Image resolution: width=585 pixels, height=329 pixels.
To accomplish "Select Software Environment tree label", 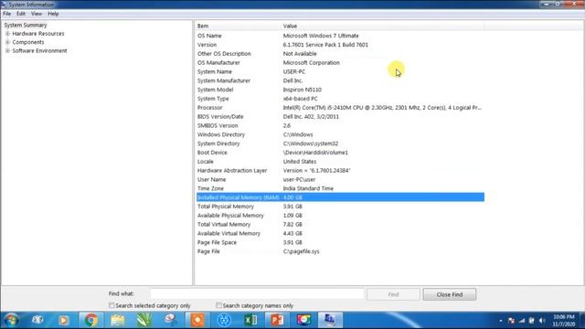I will [39, 51].
